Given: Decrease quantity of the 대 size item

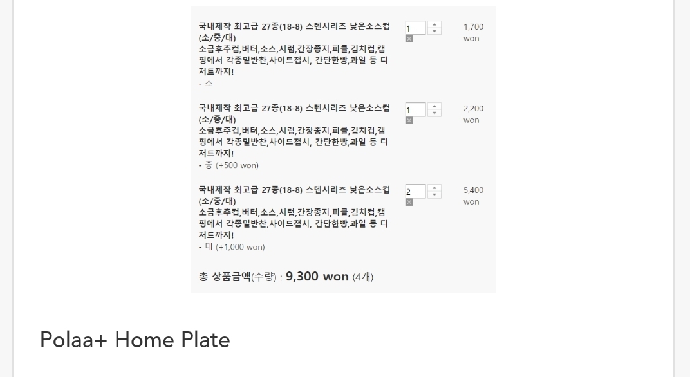Looking at the screenshot, I should pyautogui.click(x=434, y=195).
